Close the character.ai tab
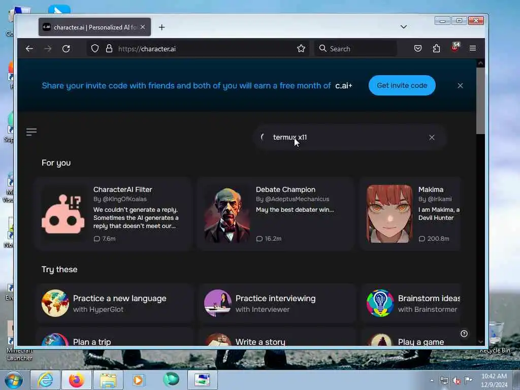The height and width of the screenshot is (390, 520). pyautogui.click(x=143, y=27)
